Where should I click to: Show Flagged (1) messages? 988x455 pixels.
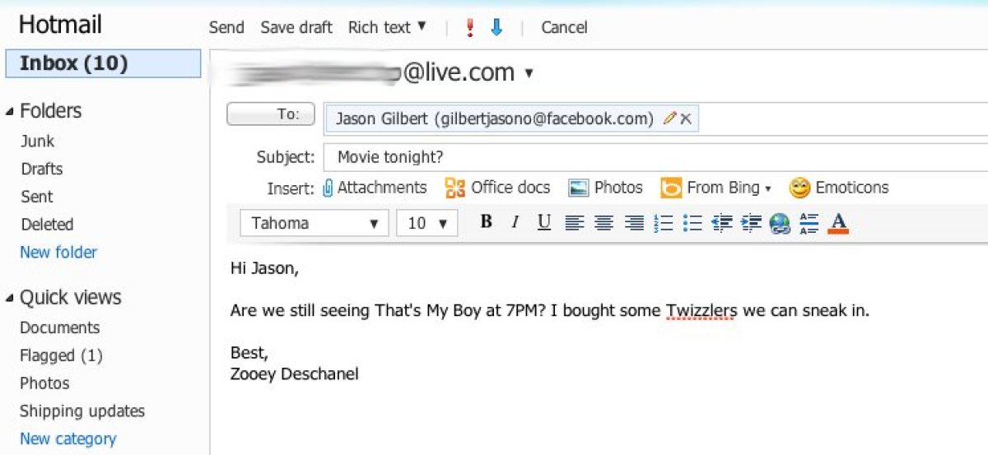62,355
